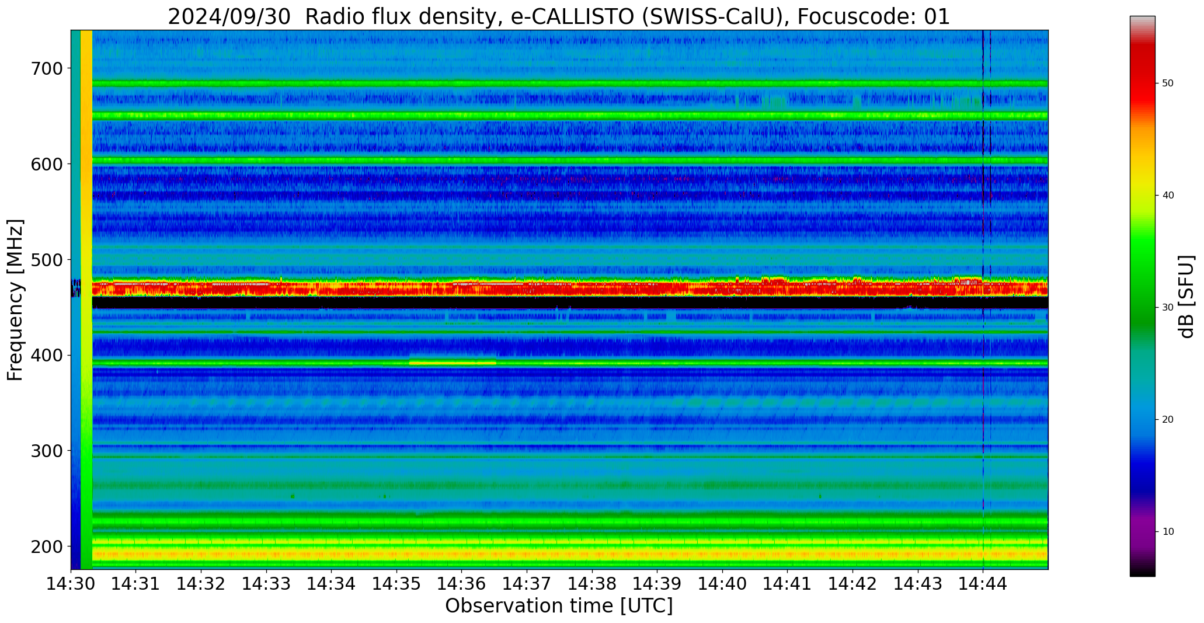Click the 'dB [SFU]' colorbar label

point(1186,297)
